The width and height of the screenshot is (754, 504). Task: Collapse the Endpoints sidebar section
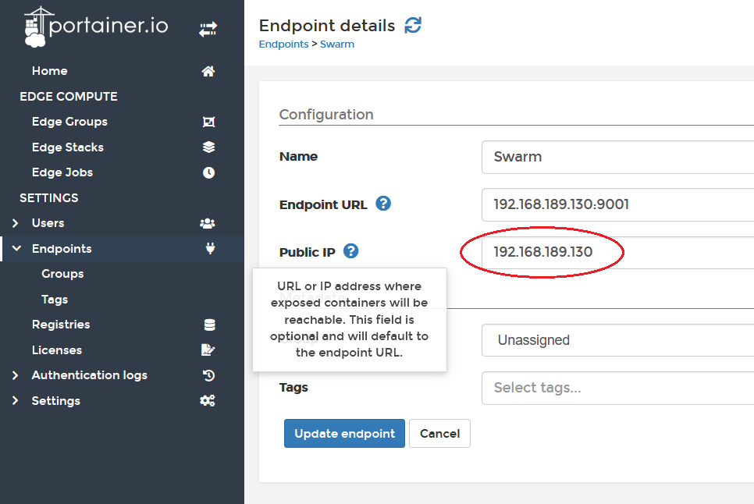click(x=16, y=249)
